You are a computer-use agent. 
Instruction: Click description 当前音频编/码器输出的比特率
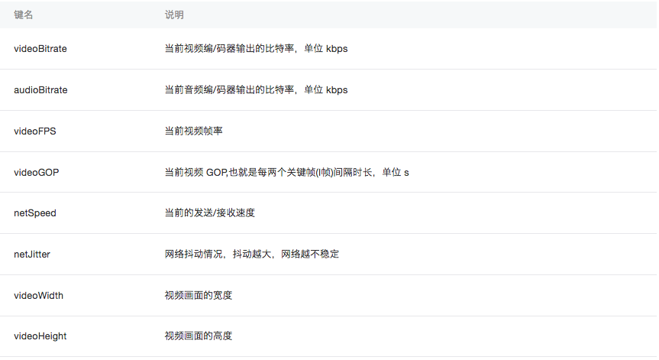tap(257, 90)
